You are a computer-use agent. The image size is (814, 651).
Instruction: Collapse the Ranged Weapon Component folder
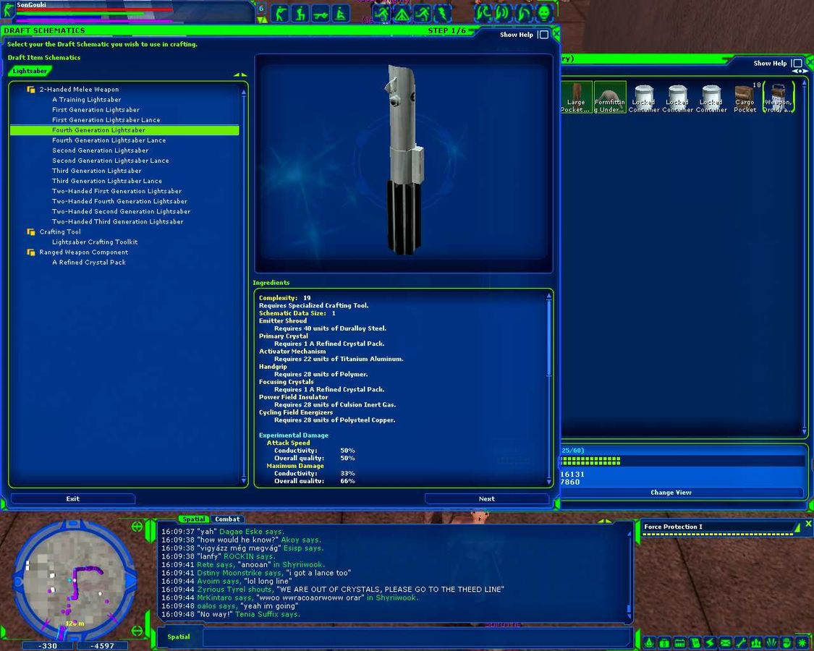point(31,252)
